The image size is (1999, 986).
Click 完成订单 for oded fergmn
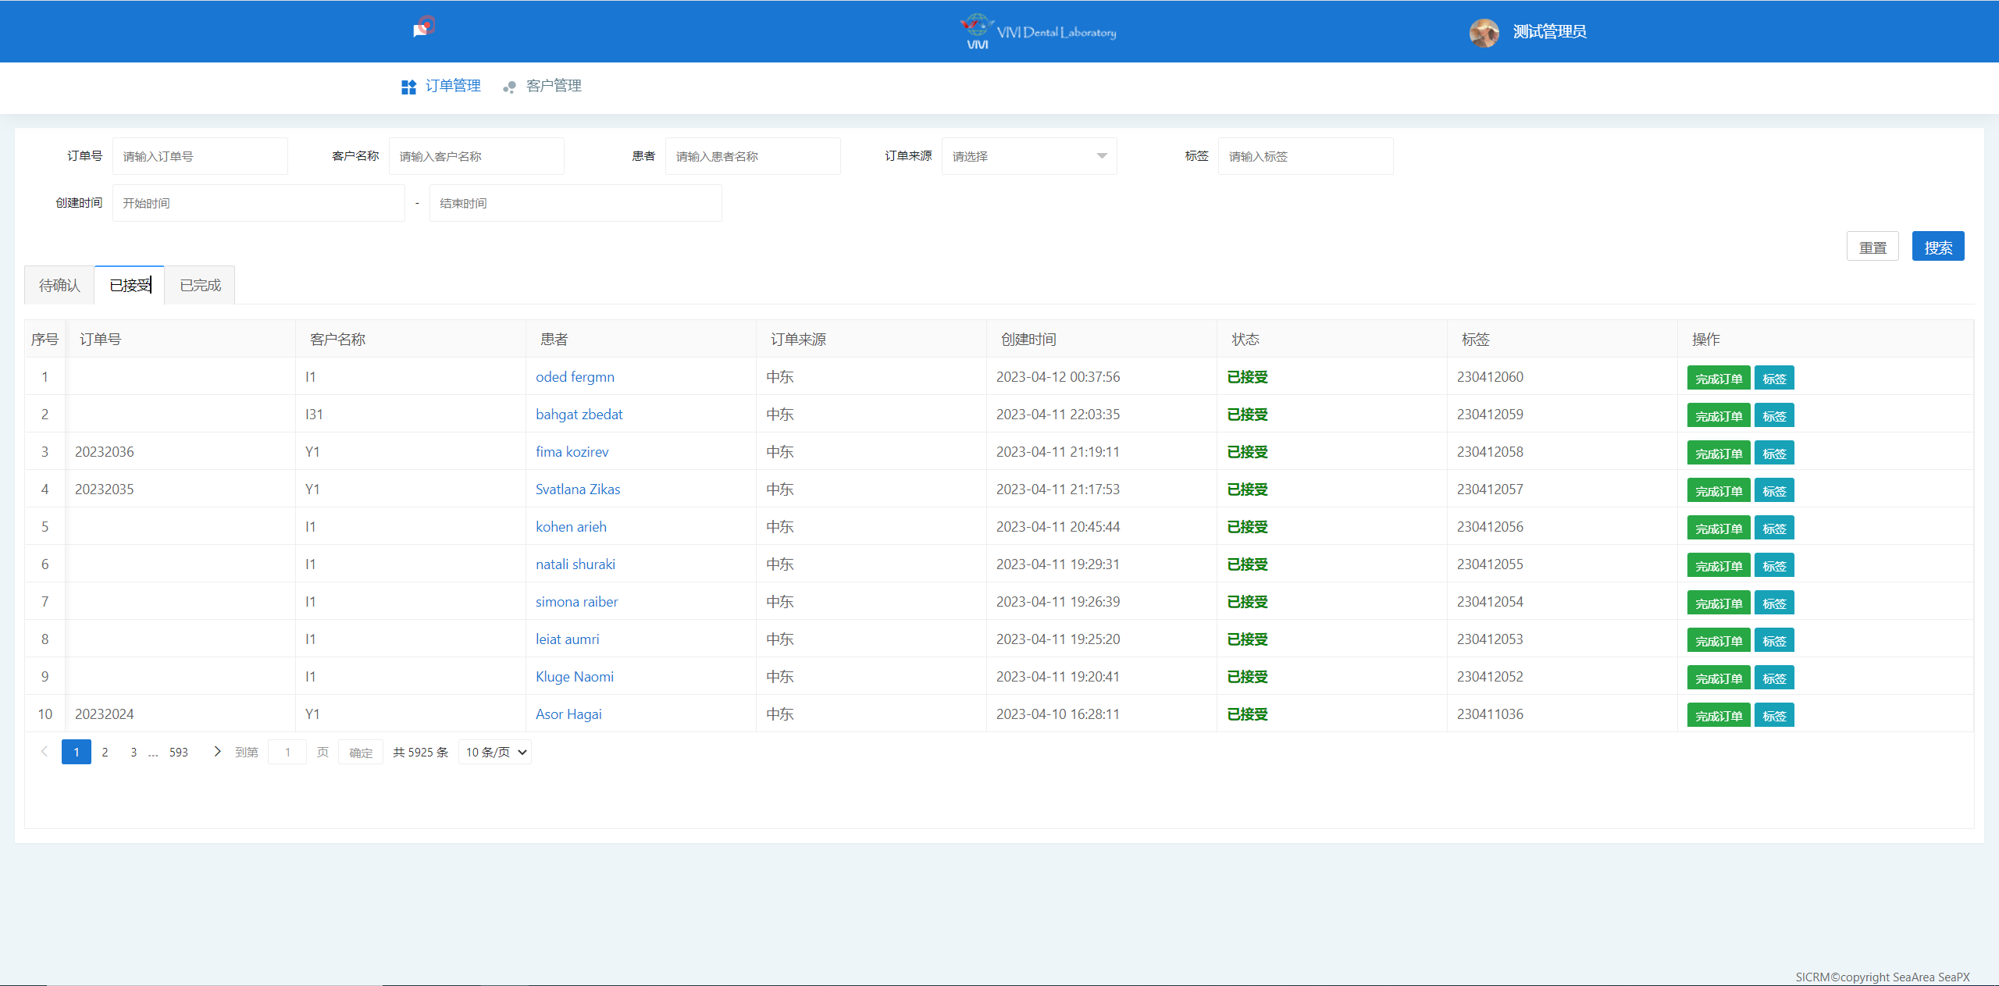1719,378
